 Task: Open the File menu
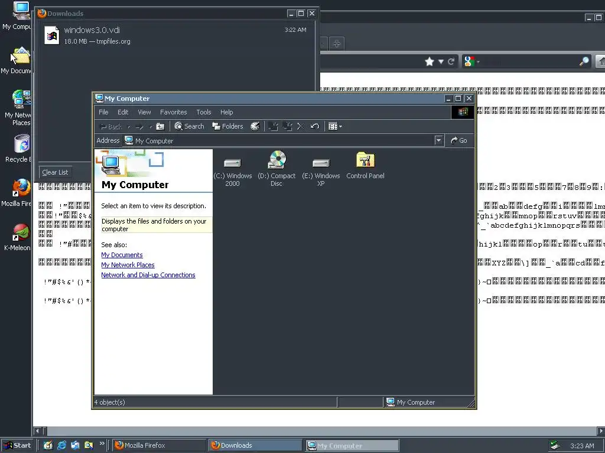coord(103,112)
